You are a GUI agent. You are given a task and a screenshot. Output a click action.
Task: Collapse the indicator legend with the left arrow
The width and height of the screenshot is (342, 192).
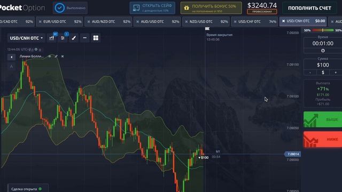tap(11, 57)
